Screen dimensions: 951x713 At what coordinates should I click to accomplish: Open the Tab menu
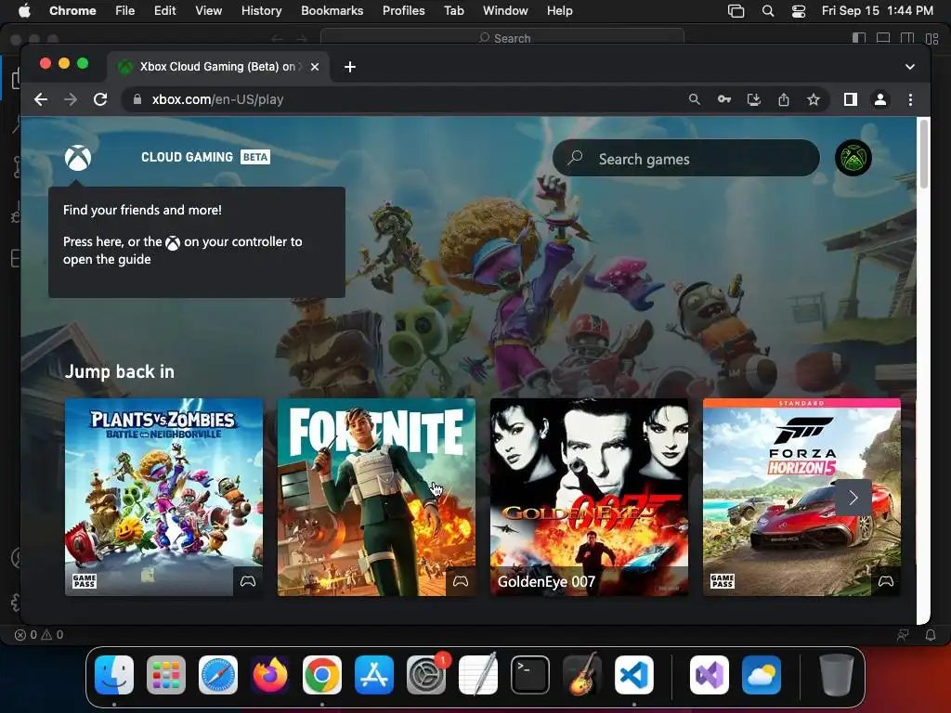pyautogui.click(x=453, y=11)
